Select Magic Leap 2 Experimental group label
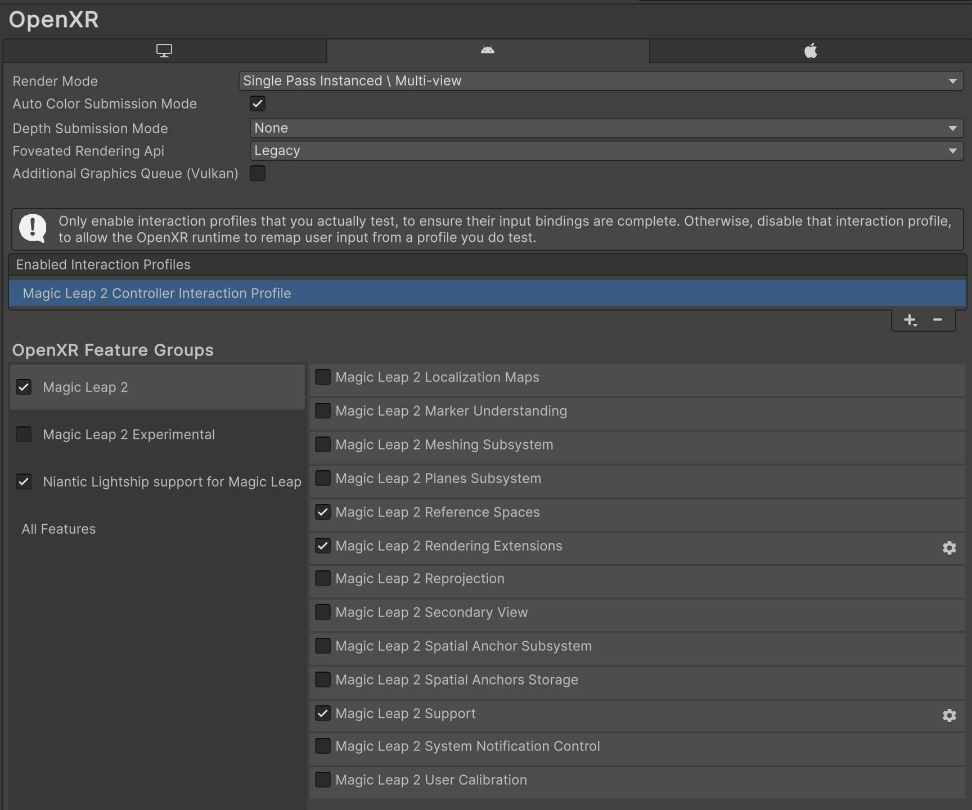The image size is (972, 810). click(x=129, y=434)
